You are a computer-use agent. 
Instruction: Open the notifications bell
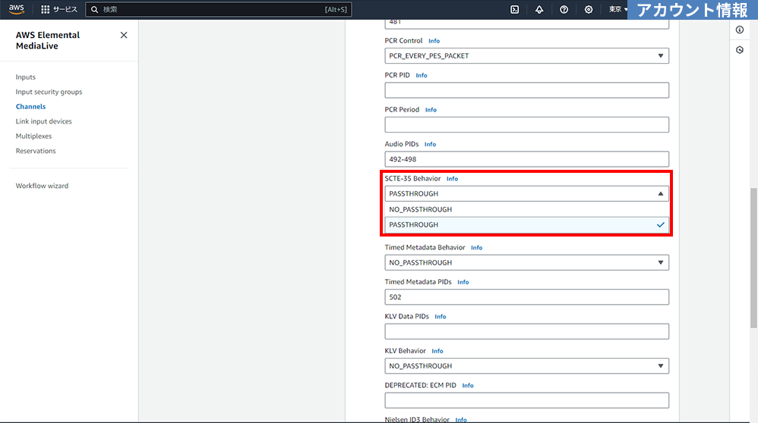[539, 10]
